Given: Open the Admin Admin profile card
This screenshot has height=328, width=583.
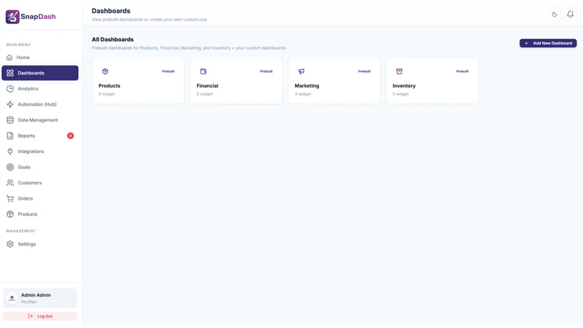Looking at the screenshot, I should 40,298.
